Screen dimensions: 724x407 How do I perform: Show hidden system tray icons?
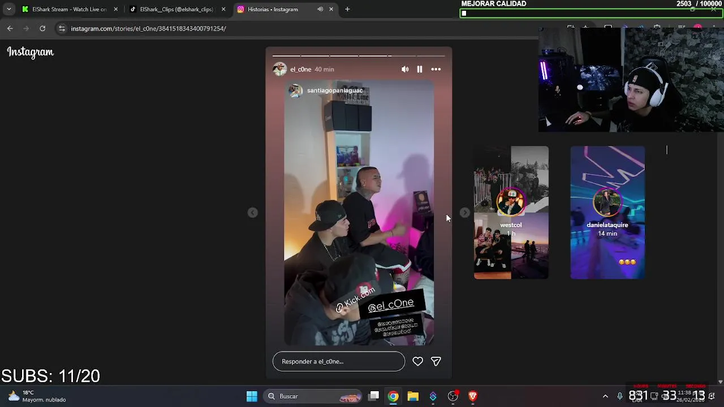[605, 396]
